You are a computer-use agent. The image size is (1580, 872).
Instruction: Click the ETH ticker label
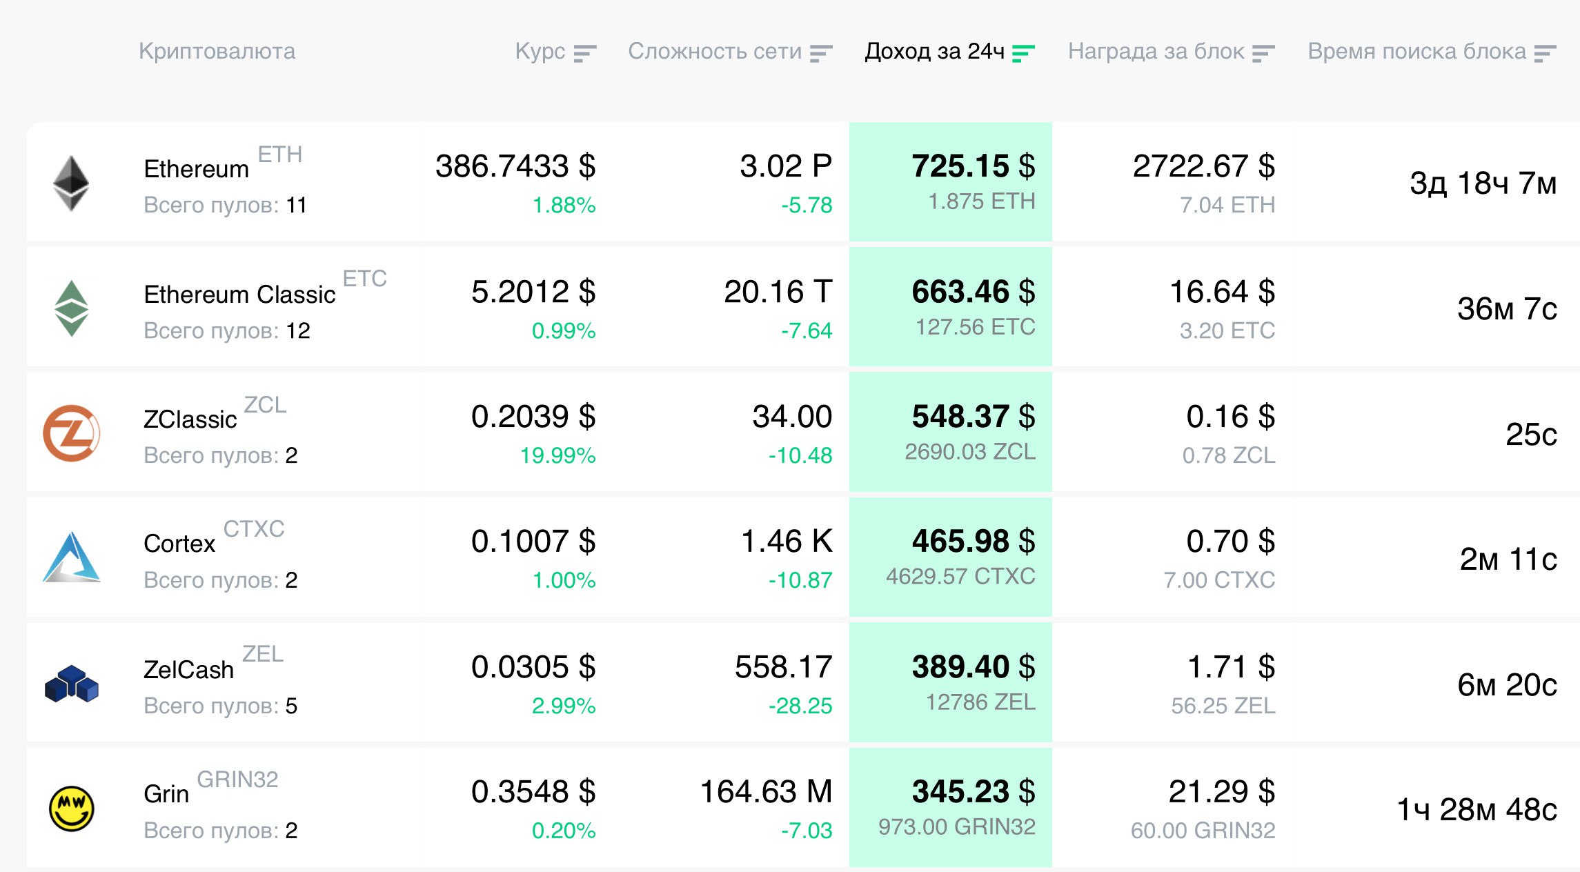click(280, 155)
